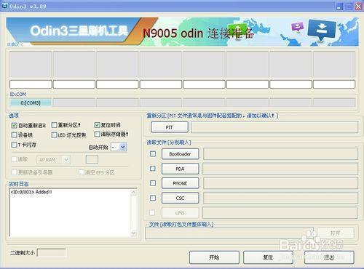
Task: Click the Odin3 app icon in title bar
Action: (4, 6)
